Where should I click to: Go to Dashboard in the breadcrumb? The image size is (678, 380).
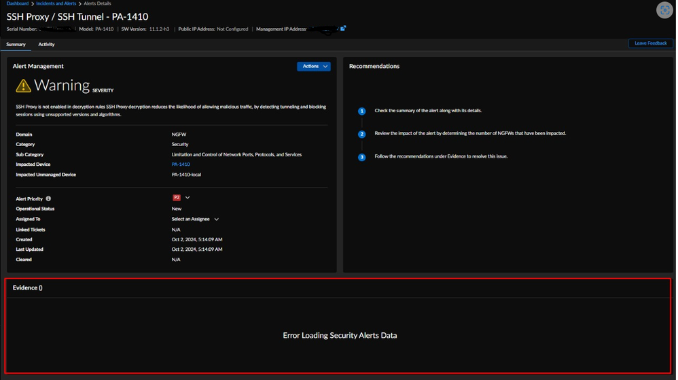18,3
